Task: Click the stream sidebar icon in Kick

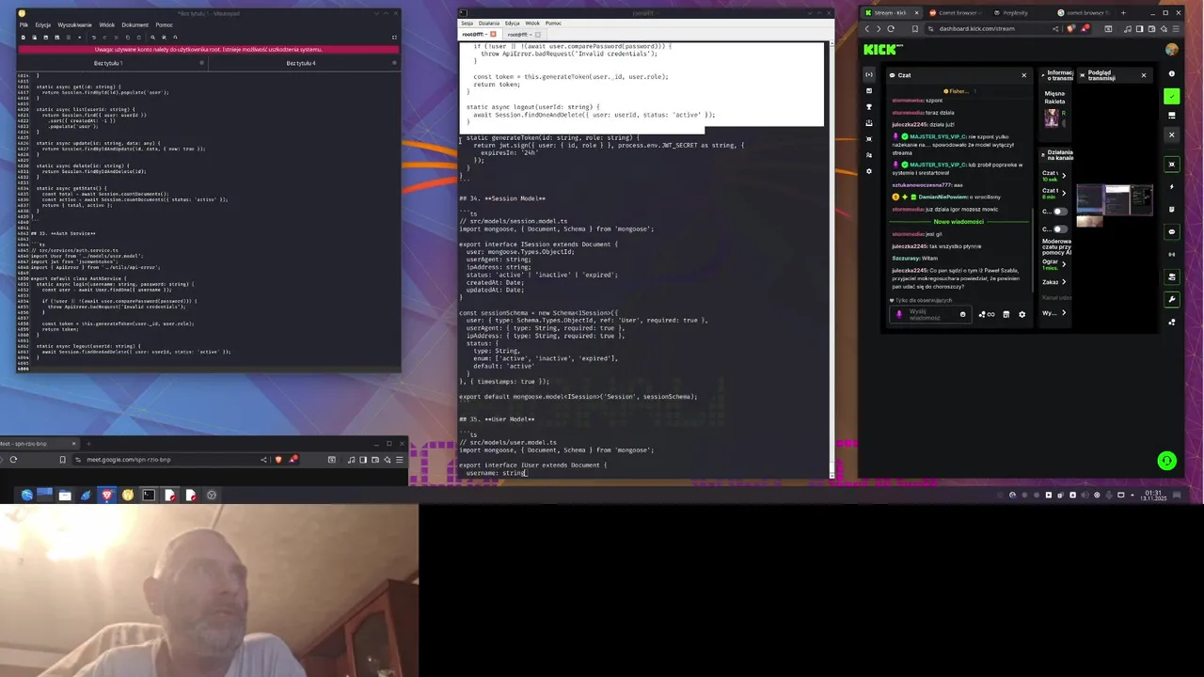Action: click(x=869, y=74)
